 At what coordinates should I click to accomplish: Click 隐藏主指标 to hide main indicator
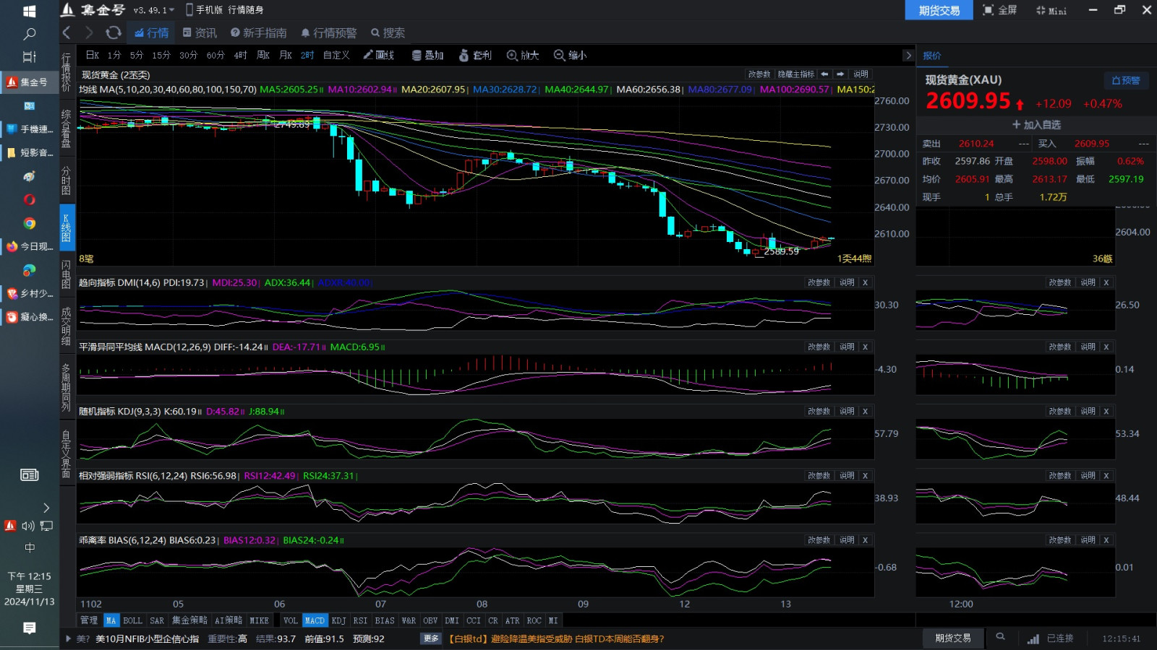tap(795, 74)
